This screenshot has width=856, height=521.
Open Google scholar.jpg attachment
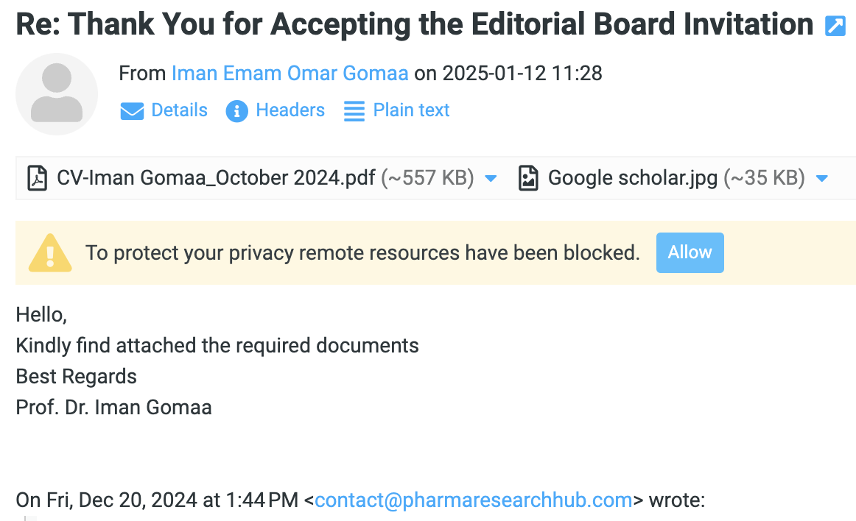633,178
